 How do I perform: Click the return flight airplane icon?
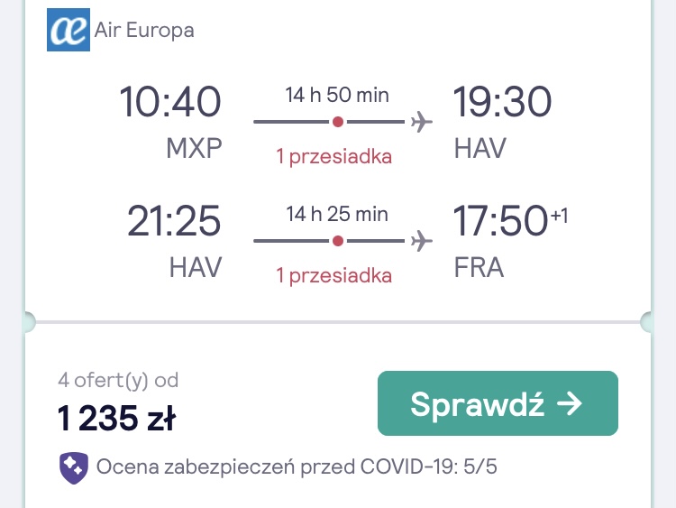point(421,240)
